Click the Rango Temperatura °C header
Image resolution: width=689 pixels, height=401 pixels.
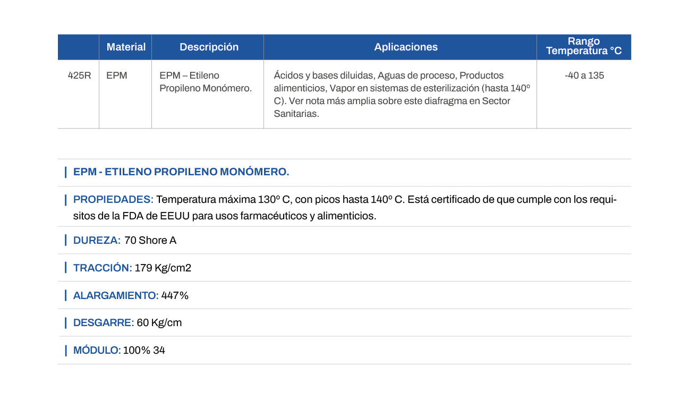point(584,46)
